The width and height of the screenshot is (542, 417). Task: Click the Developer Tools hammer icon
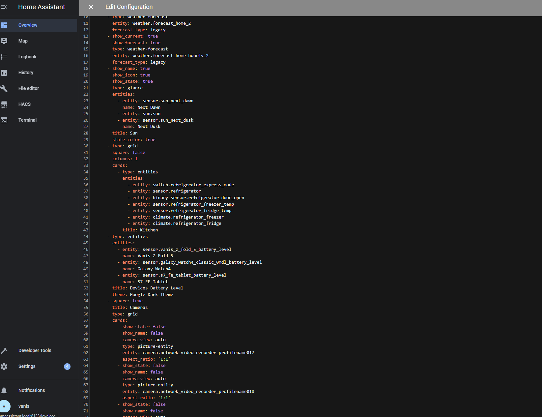pos(4,351)
